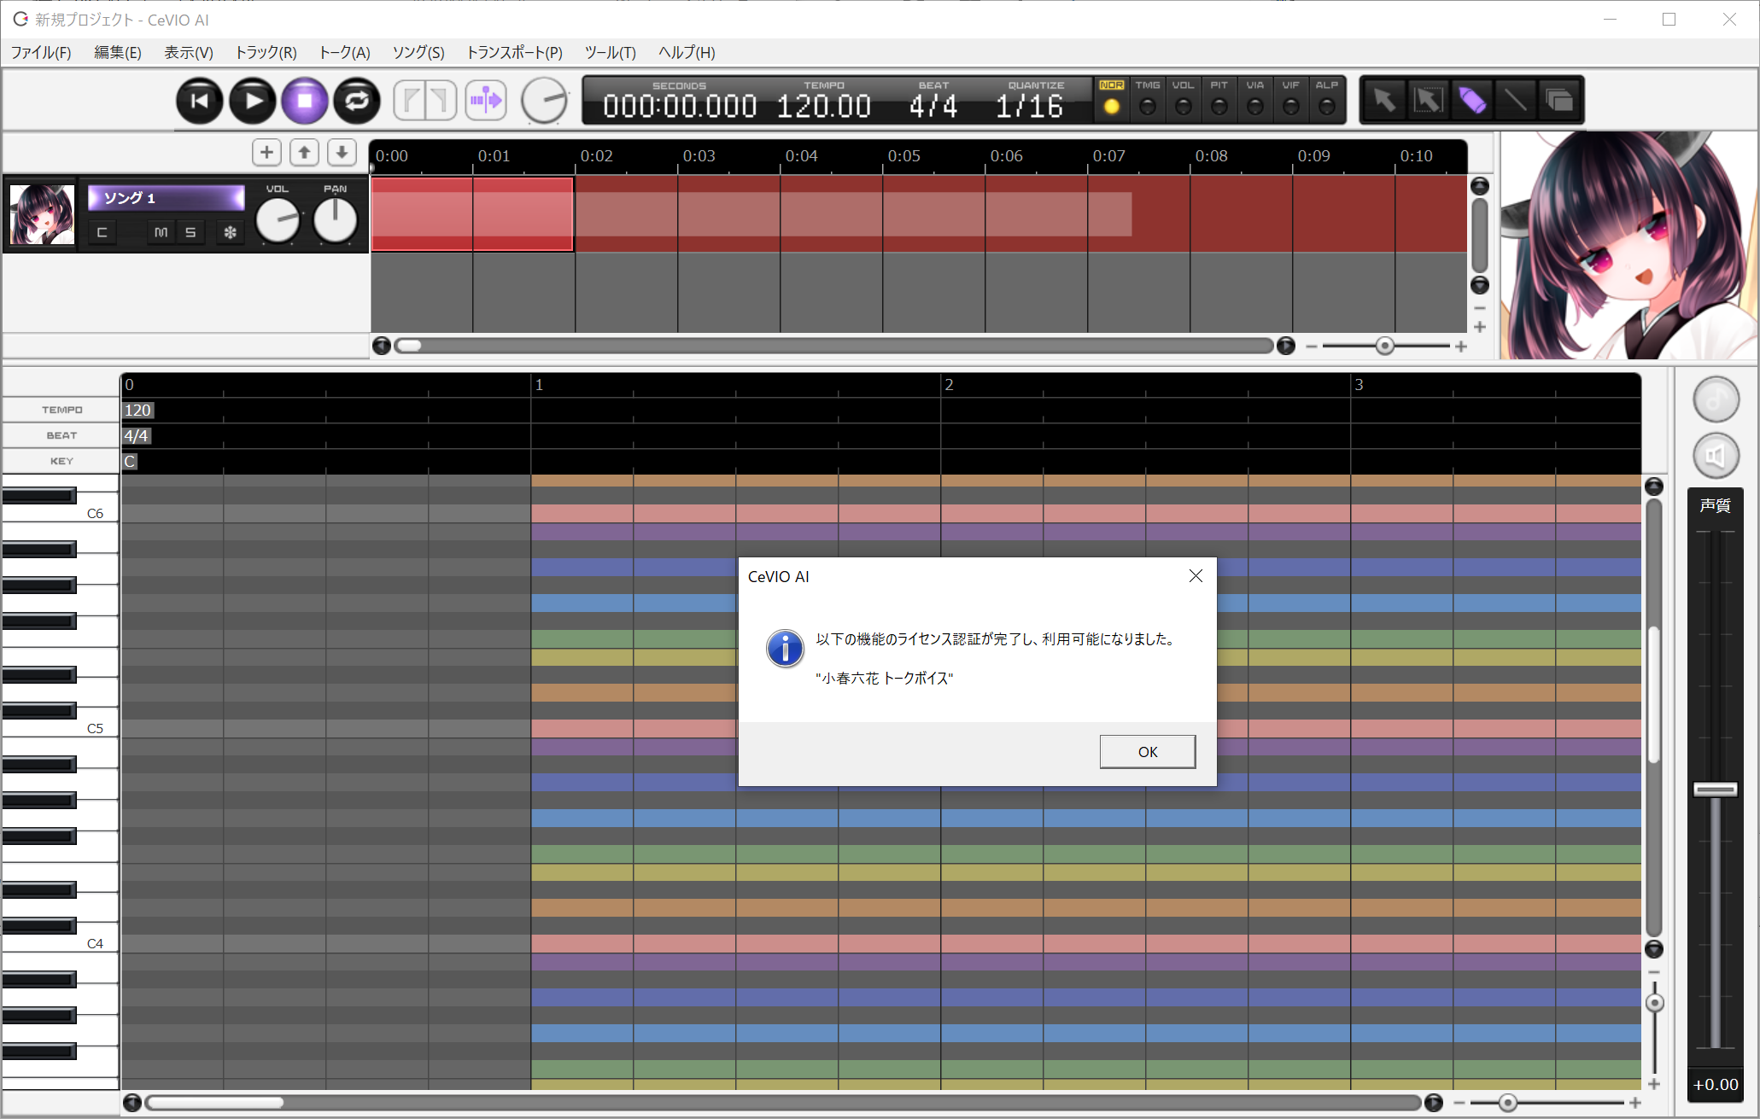This screenshot has height=1119, width=1760.
Task: Confirm the license dialog with OK
Action: point(1147,751)
